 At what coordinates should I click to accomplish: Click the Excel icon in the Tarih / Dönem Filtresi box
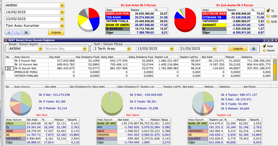(253, 49)
